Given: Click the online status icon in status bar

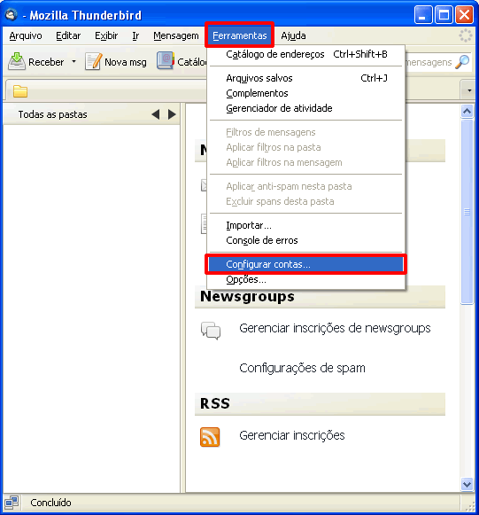Looking at the screenshot, I should (12, 503).
